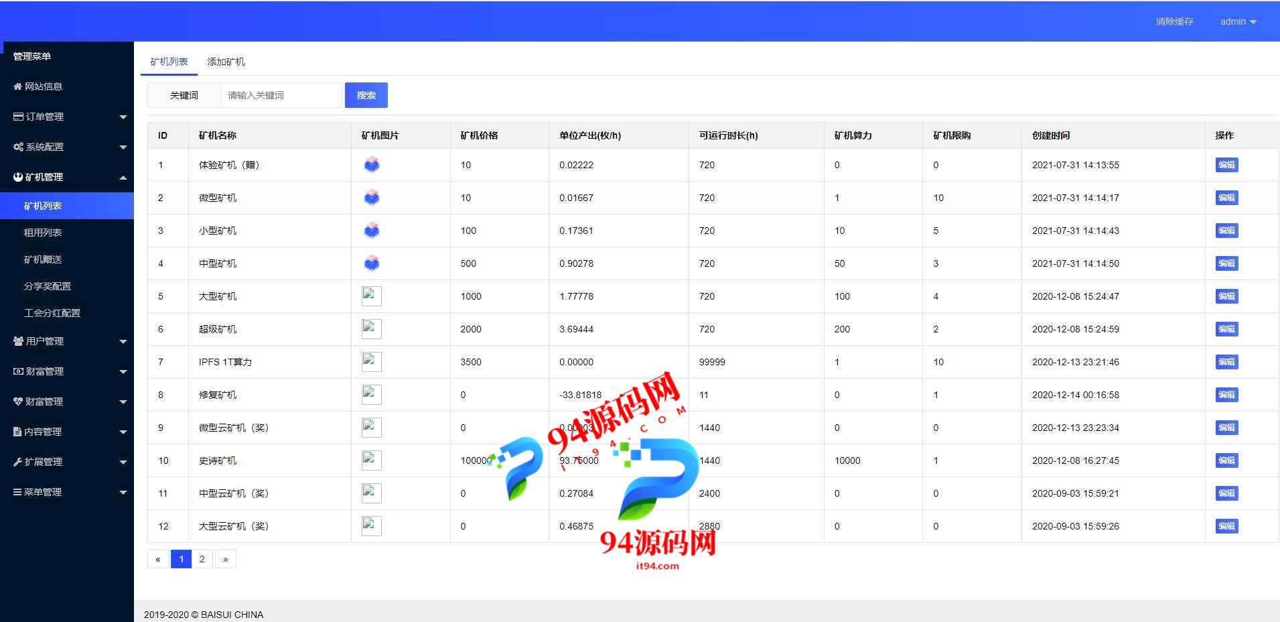Click the 用户管理 users icon
1280x622 pixels.
pos(18,341)
